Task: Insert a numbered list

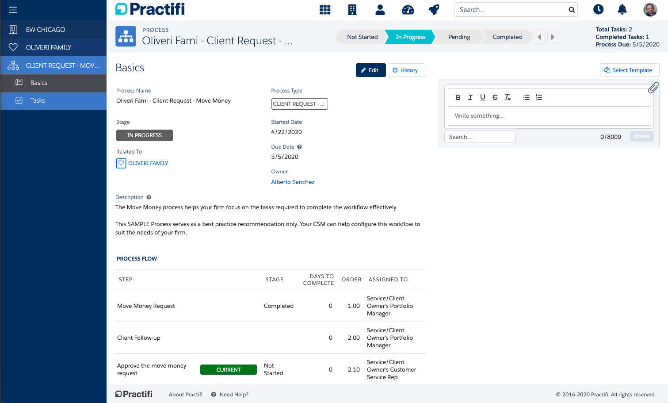Action: [x=539, y=97]
